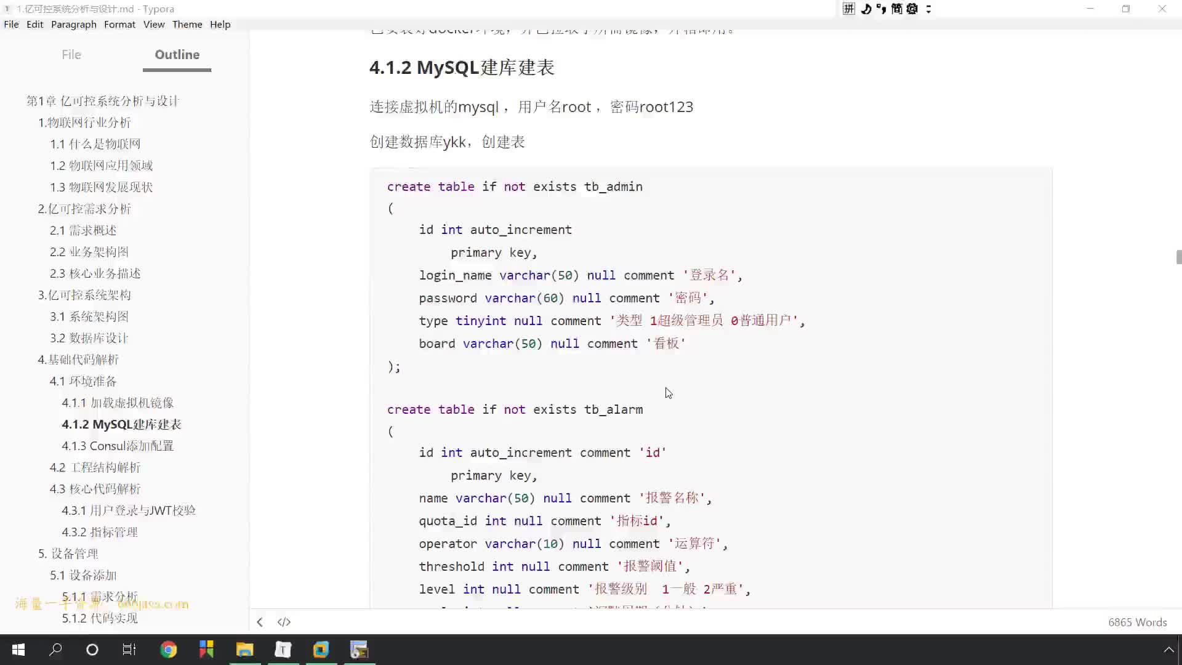This screenshot has width=1182, height=665.
Task: Click the line 创建数据库ykk，创建表
Action: pos(447,142)
